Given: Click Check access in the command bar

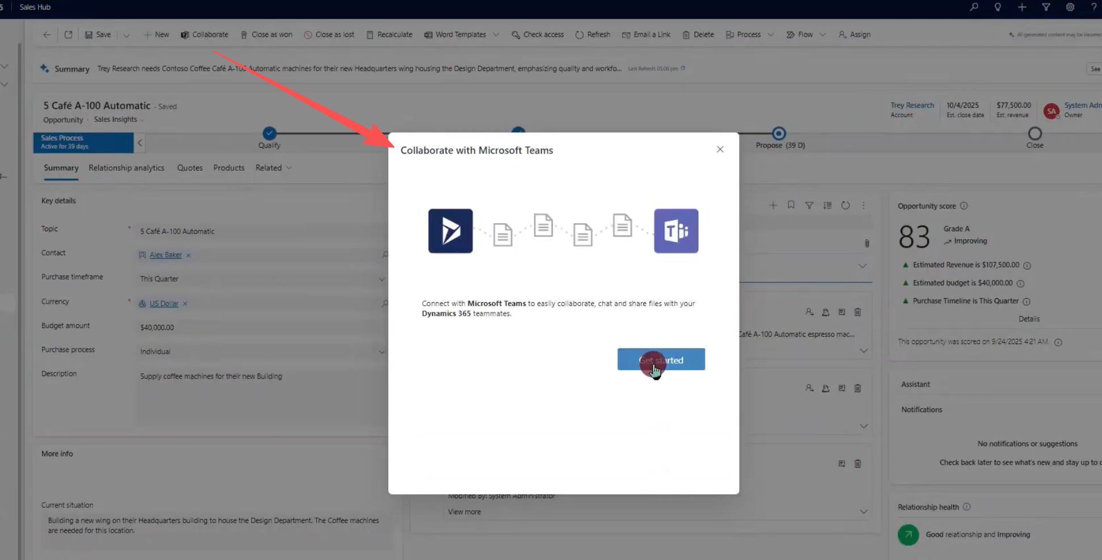Looking at the screenshot, I should pos(537,35).
